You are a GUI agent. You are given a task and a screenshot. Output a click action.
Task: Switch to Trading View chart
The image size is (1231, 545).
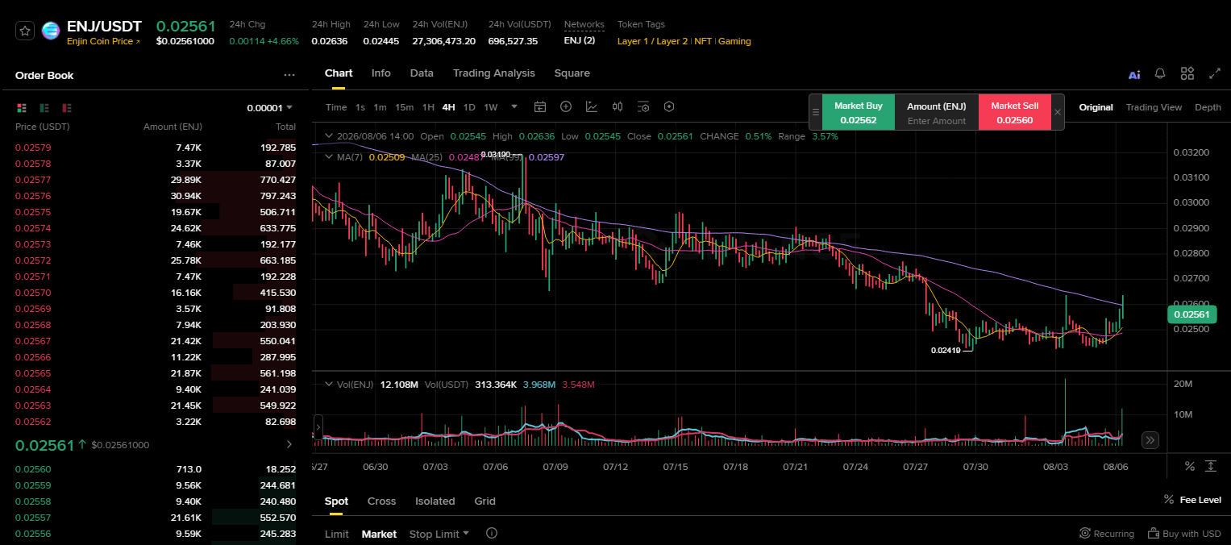pyautogui.click(x=1154, y=107)
